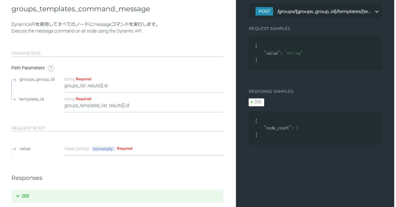Click the Responses section heading

[27, 178]
